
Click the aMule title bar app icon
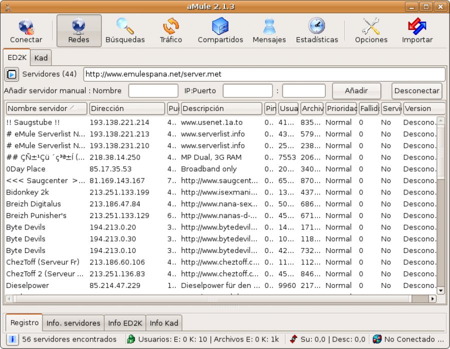8,7
